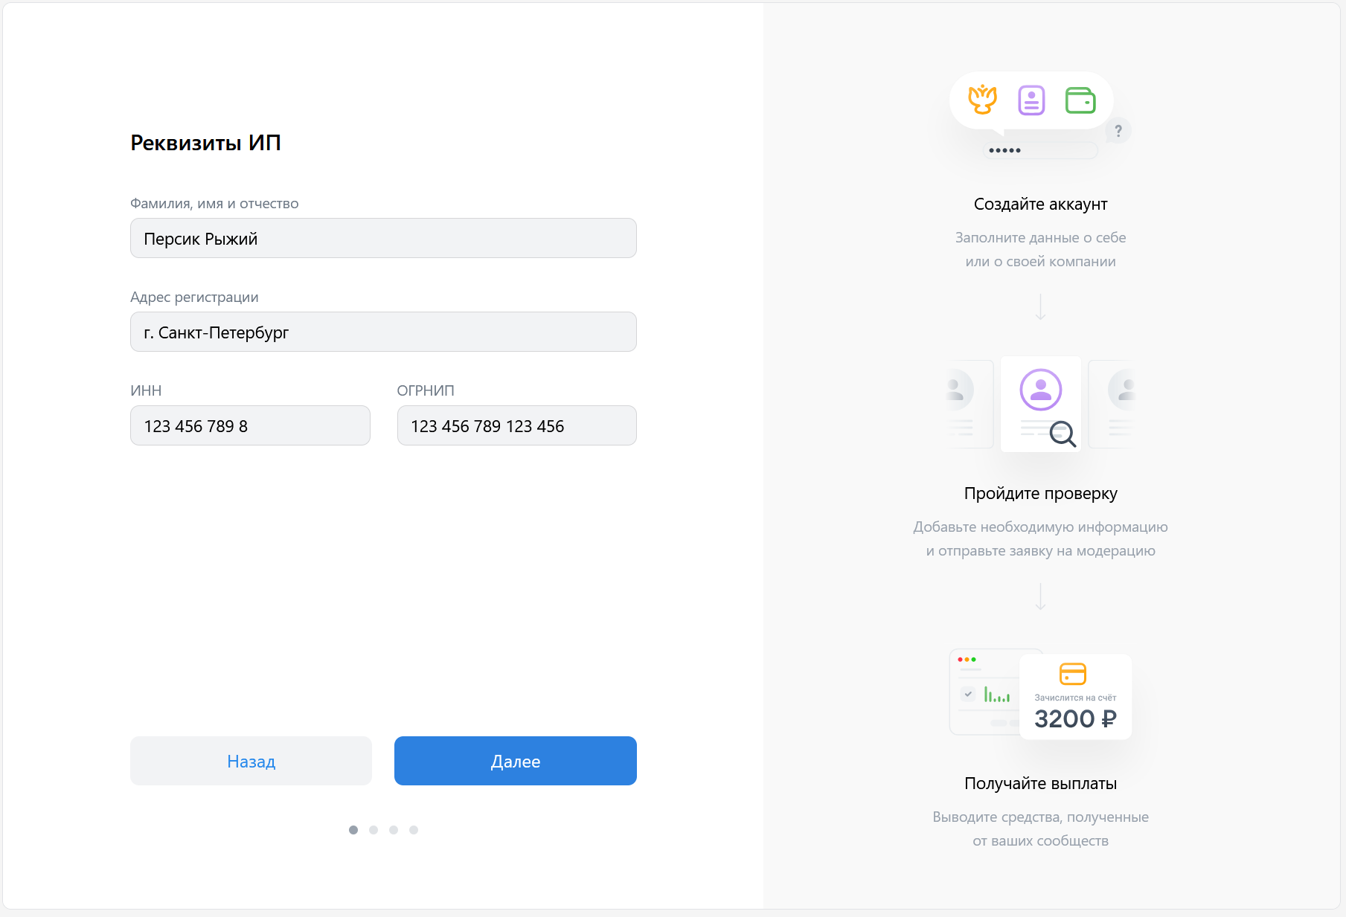Click the green bar chart icon

pos(997,695)
